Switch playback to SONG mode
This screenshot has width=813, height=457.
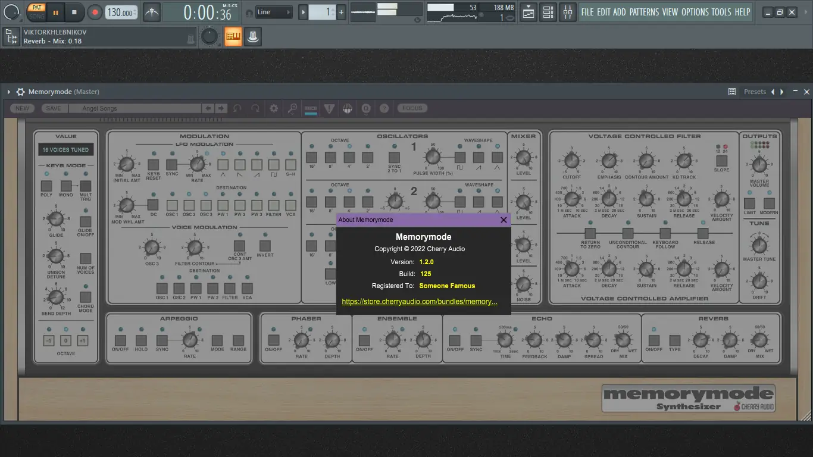tap(36, 16)
